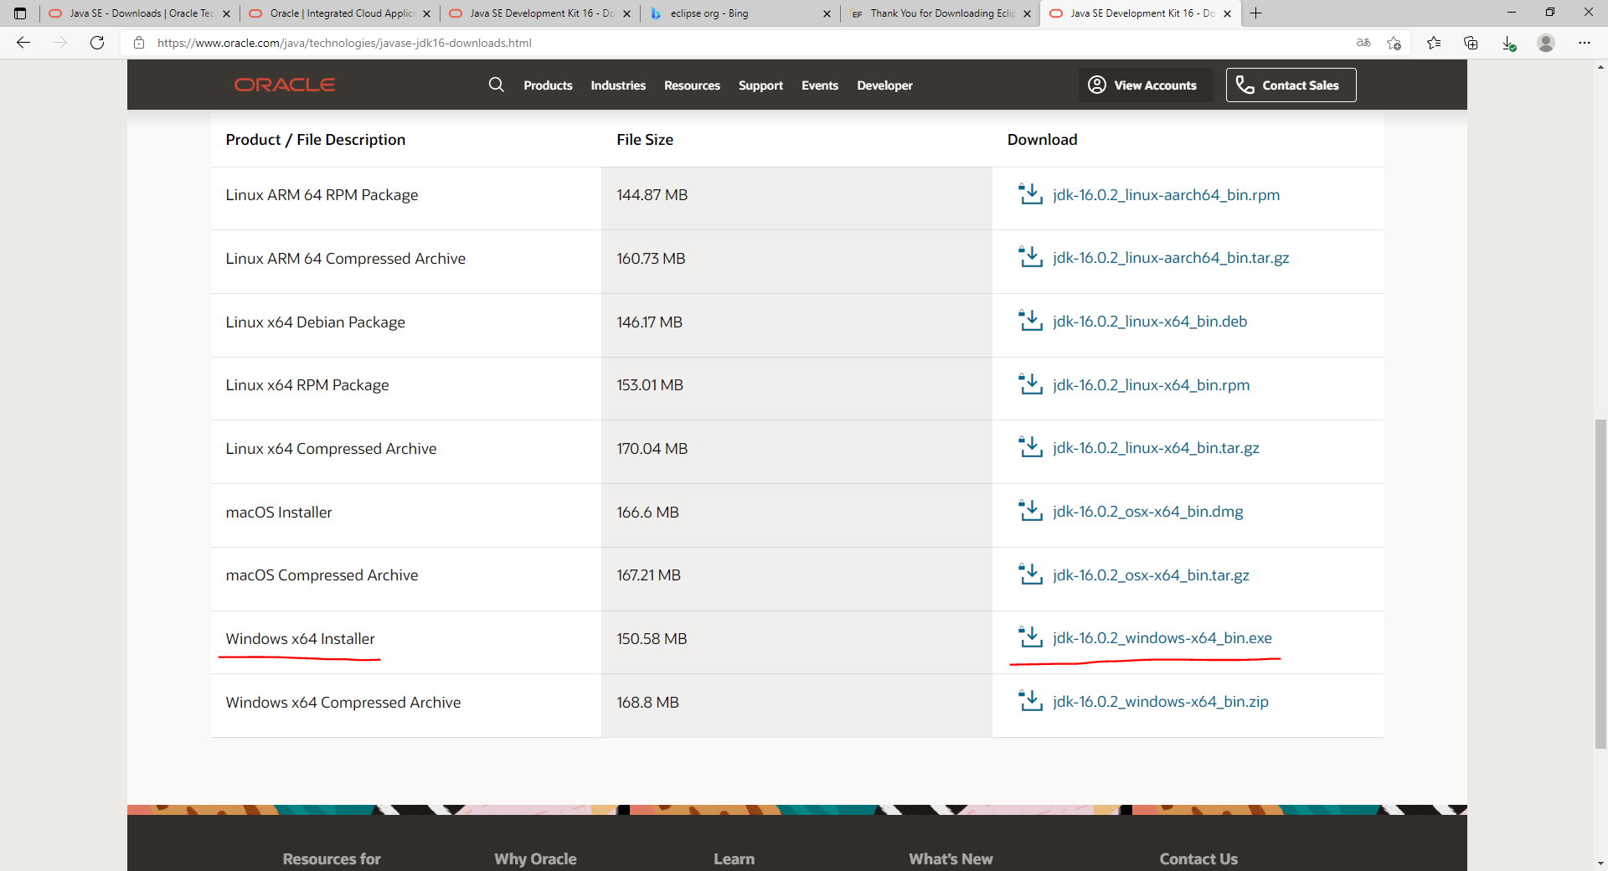Click download icon for windows-x64_bin.zip
Screen dimensions: 1608x871
[1029, 701]
